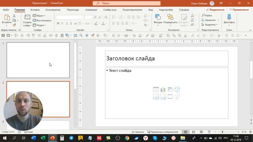Click the Format Painter brush in clipboard group
This screenshot has height=142, width=253.
coord(14,25)
